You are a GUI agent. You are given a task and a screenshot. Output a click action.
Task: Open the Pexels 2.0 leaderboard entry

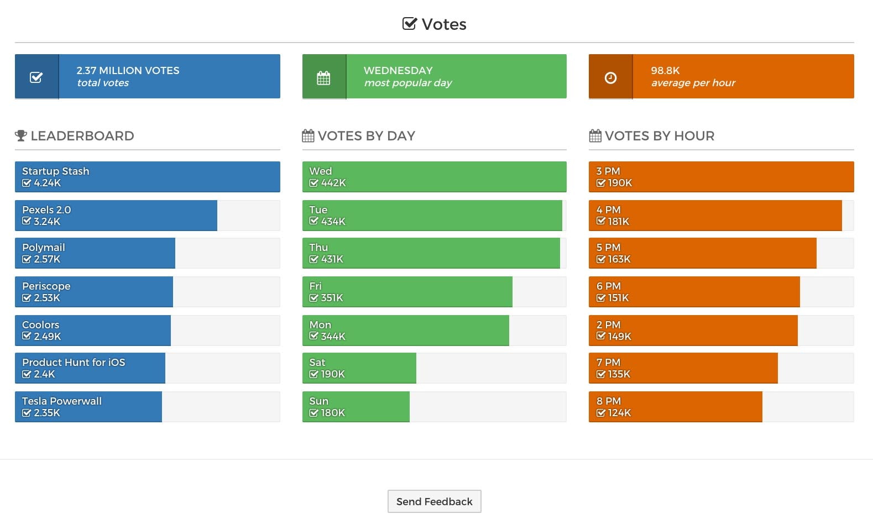pyautogui.click(x=116, y=215)
